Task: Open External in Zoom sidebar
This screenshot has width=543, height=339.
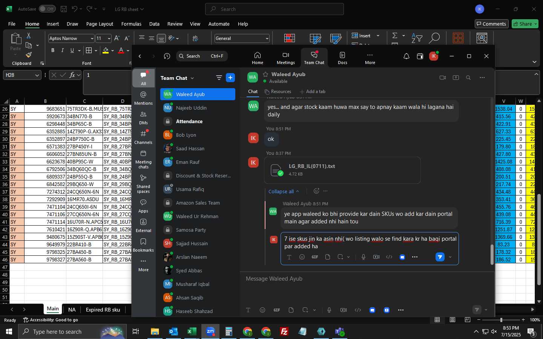Action: point(143,225)
